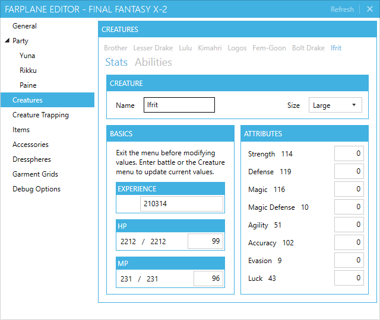380x320 pixels.
Task: Switch to Kimahri creature tab
Action: pos(210,48)
